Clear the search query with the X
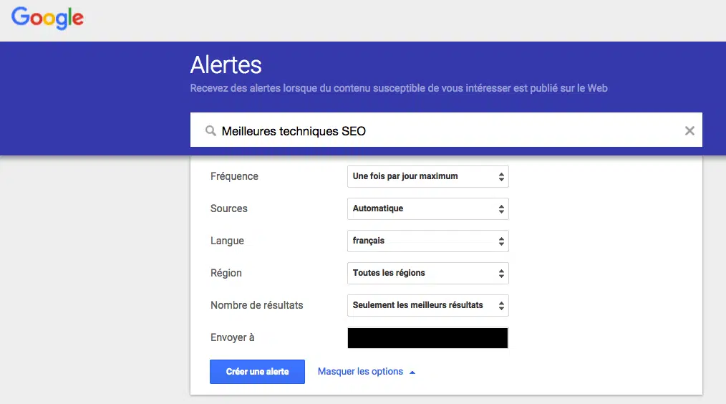The width and height of the screenshot is (726, 404). [x=689, y=130]
